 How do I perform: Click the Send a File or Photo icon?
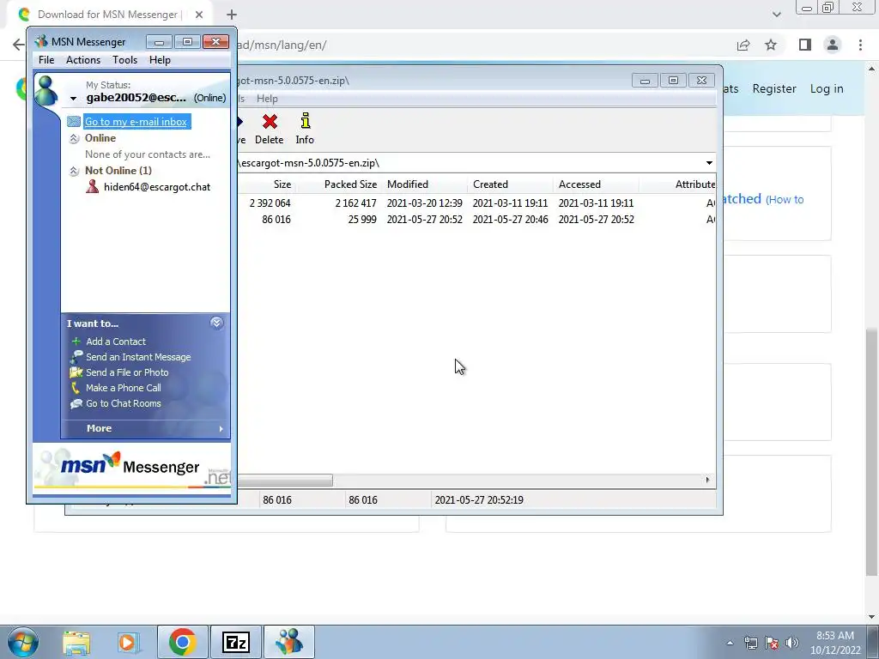tap(76, 372)
